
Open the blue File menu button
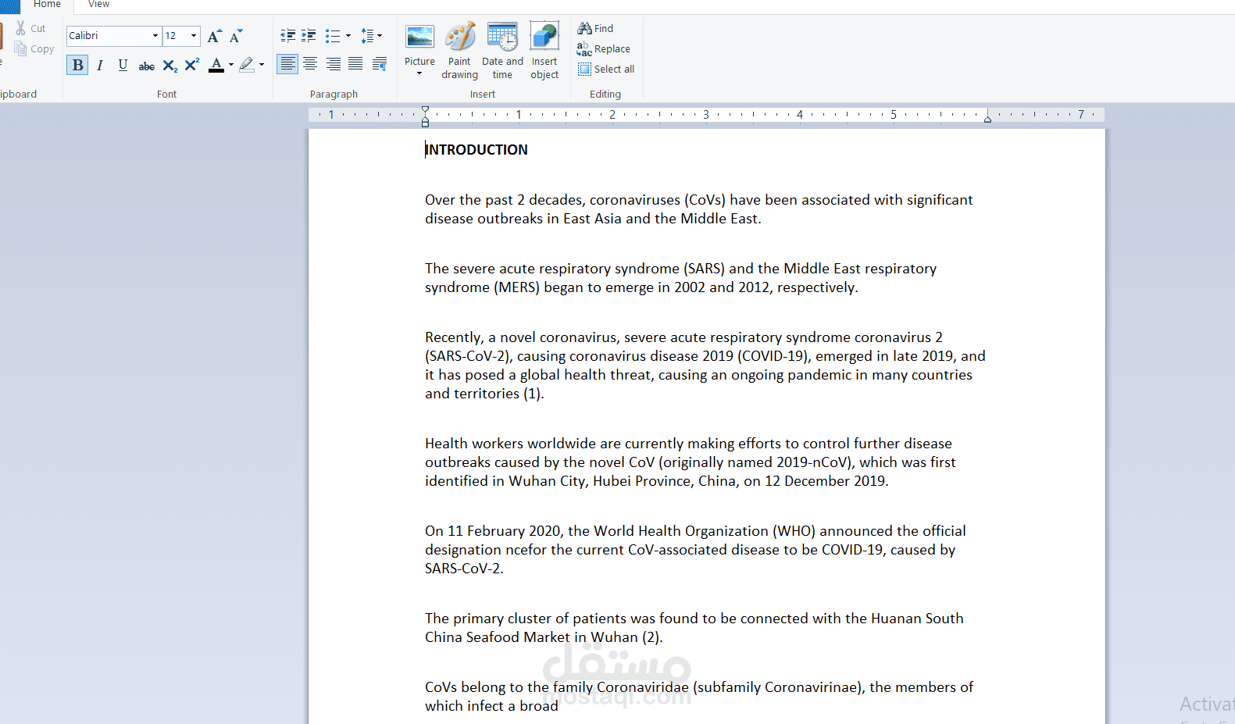click(9, 6)
